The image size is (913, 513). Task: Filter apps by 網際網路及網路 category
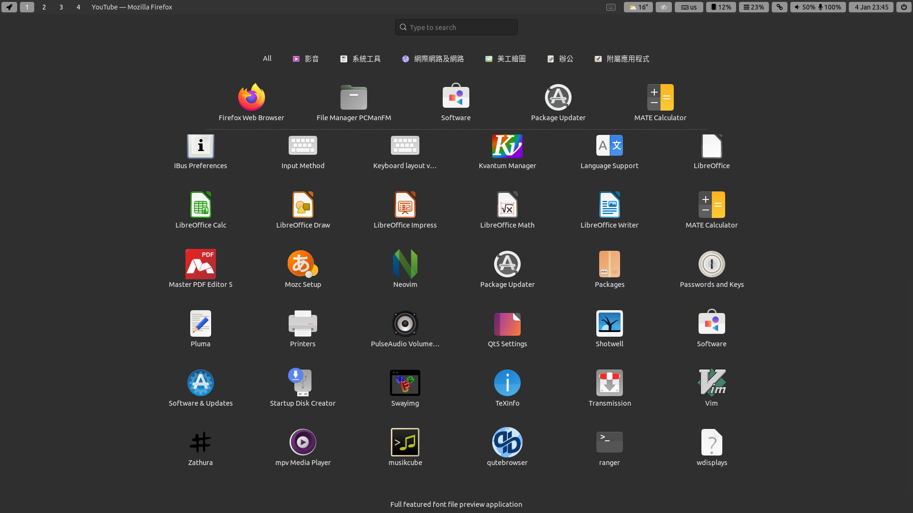433,59
